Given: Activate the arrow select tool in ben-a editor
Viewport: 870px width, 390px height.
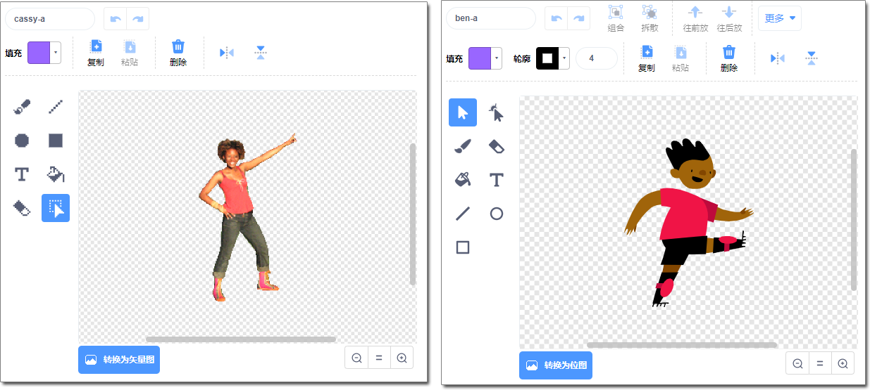Looking at the screenshot, I should coord(463,112).
